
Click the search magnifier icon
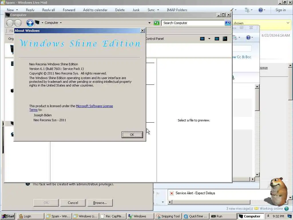coord(228,23)
